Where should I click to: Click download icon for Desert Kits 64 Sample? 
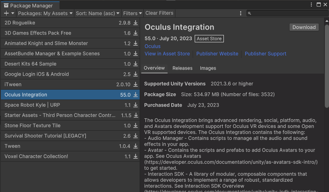[x=136, y=64]
